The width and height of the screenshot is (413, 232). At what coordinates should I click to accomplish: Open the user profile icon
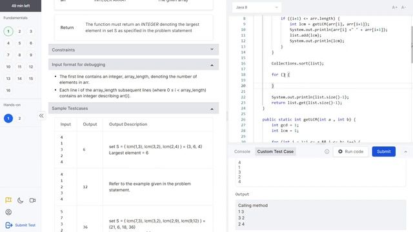pos(8,212)
